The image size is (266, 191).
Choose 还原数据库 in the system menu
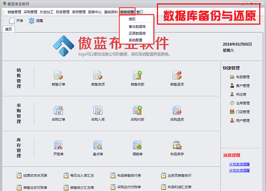[137, 33]
